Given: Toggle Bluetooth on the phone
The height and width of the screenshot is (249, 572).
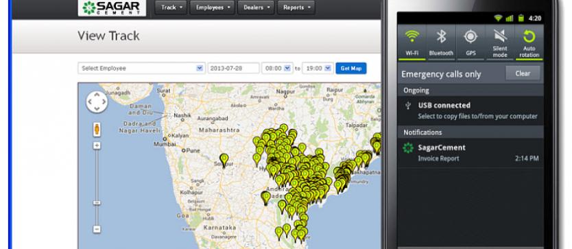Looking at the screenshot, I should (441, 42).
